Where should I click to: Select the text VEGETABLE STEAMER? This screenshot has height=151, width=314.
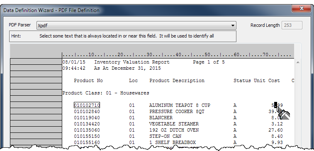coord(174,124)
